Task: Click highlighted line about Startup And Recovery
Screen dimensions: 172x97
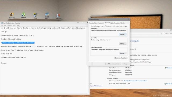Action: [18, 43]
